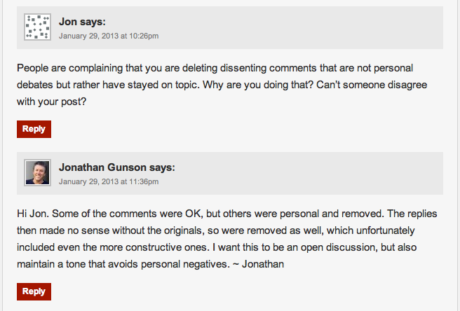460x311 pixels.
Task: Click Jon's pixelated identicon avatar
Action: [x=37, y=27]
